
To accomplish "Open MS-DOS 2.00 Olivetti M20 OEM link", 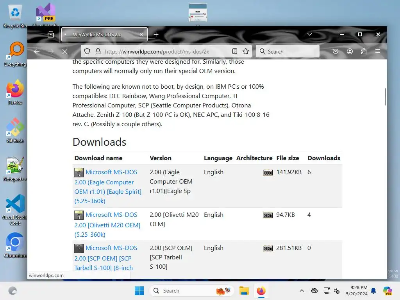I will pyautogui.click(x=107, y=225).
